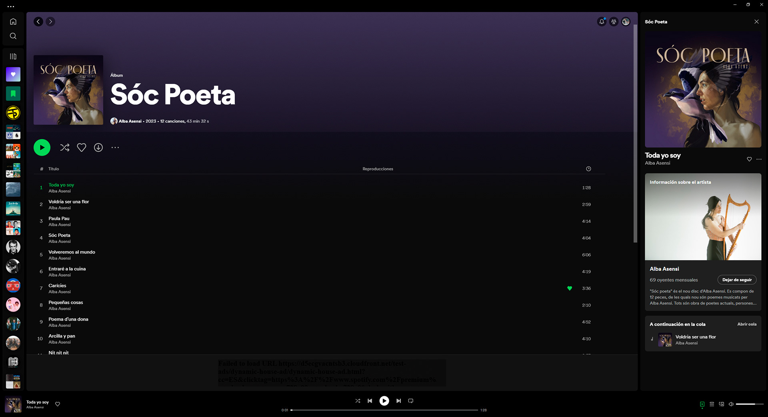
Task: Select track Poema d'una dona
Action: click(319, 322)
